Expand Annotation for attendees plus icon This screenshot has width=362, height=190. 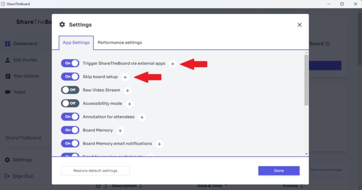click(142, 117)
